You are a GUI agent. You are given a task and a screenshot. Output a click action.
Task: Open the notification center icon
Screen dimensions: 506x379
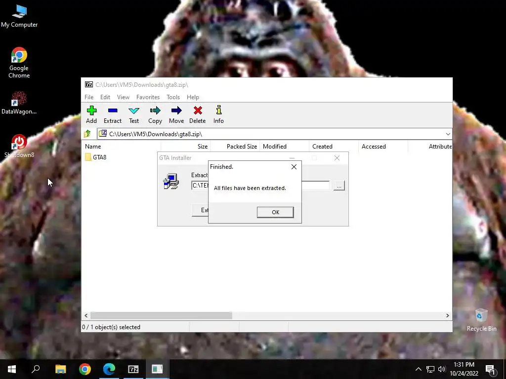pos(491,370)
